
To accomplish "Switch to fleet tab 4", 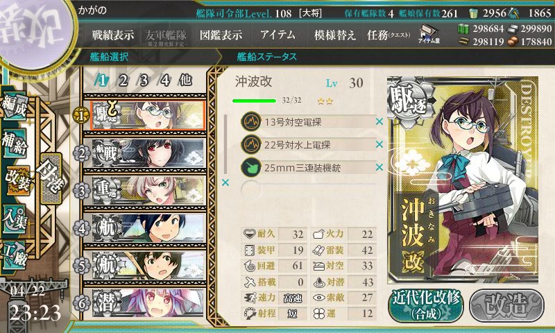I will click(x=165, y=80).
